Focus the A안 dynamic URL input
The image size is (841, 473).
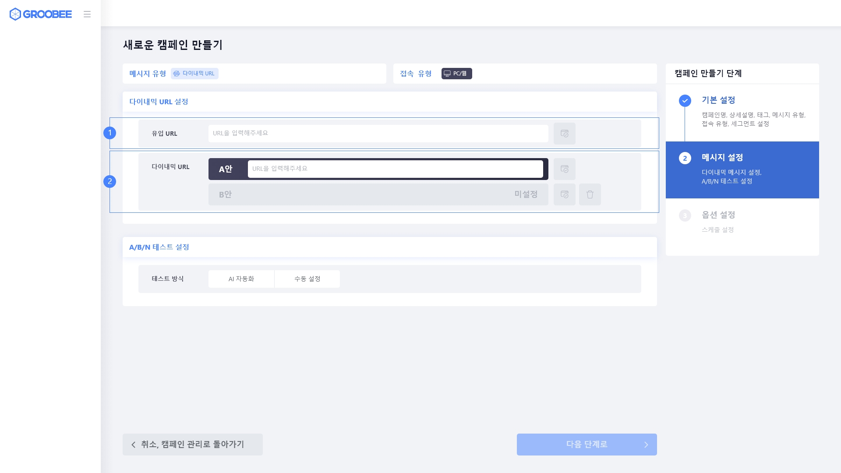click(395, 169)
